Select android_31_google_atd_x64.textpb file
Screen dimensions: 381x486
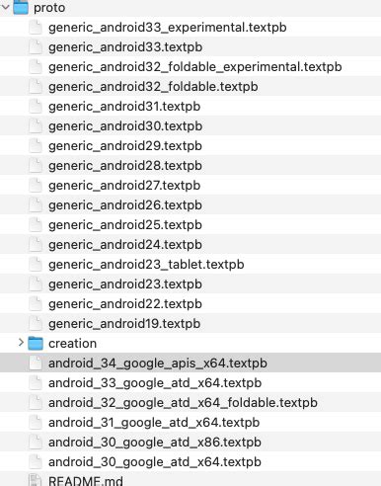click(x=190, y=422)
